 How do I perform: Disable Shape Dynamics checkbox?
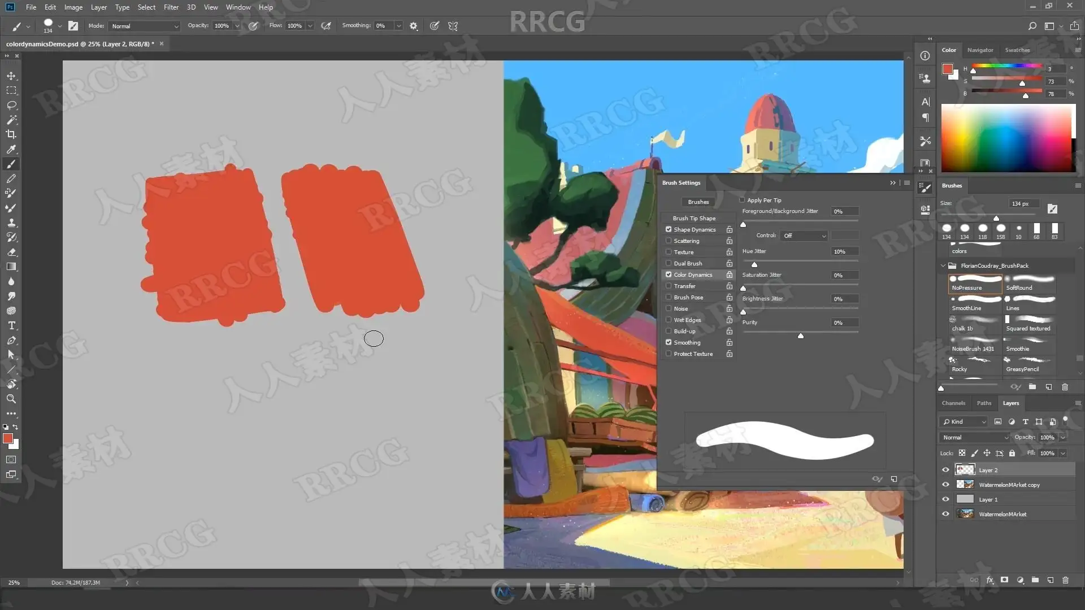tap(669, 229)
